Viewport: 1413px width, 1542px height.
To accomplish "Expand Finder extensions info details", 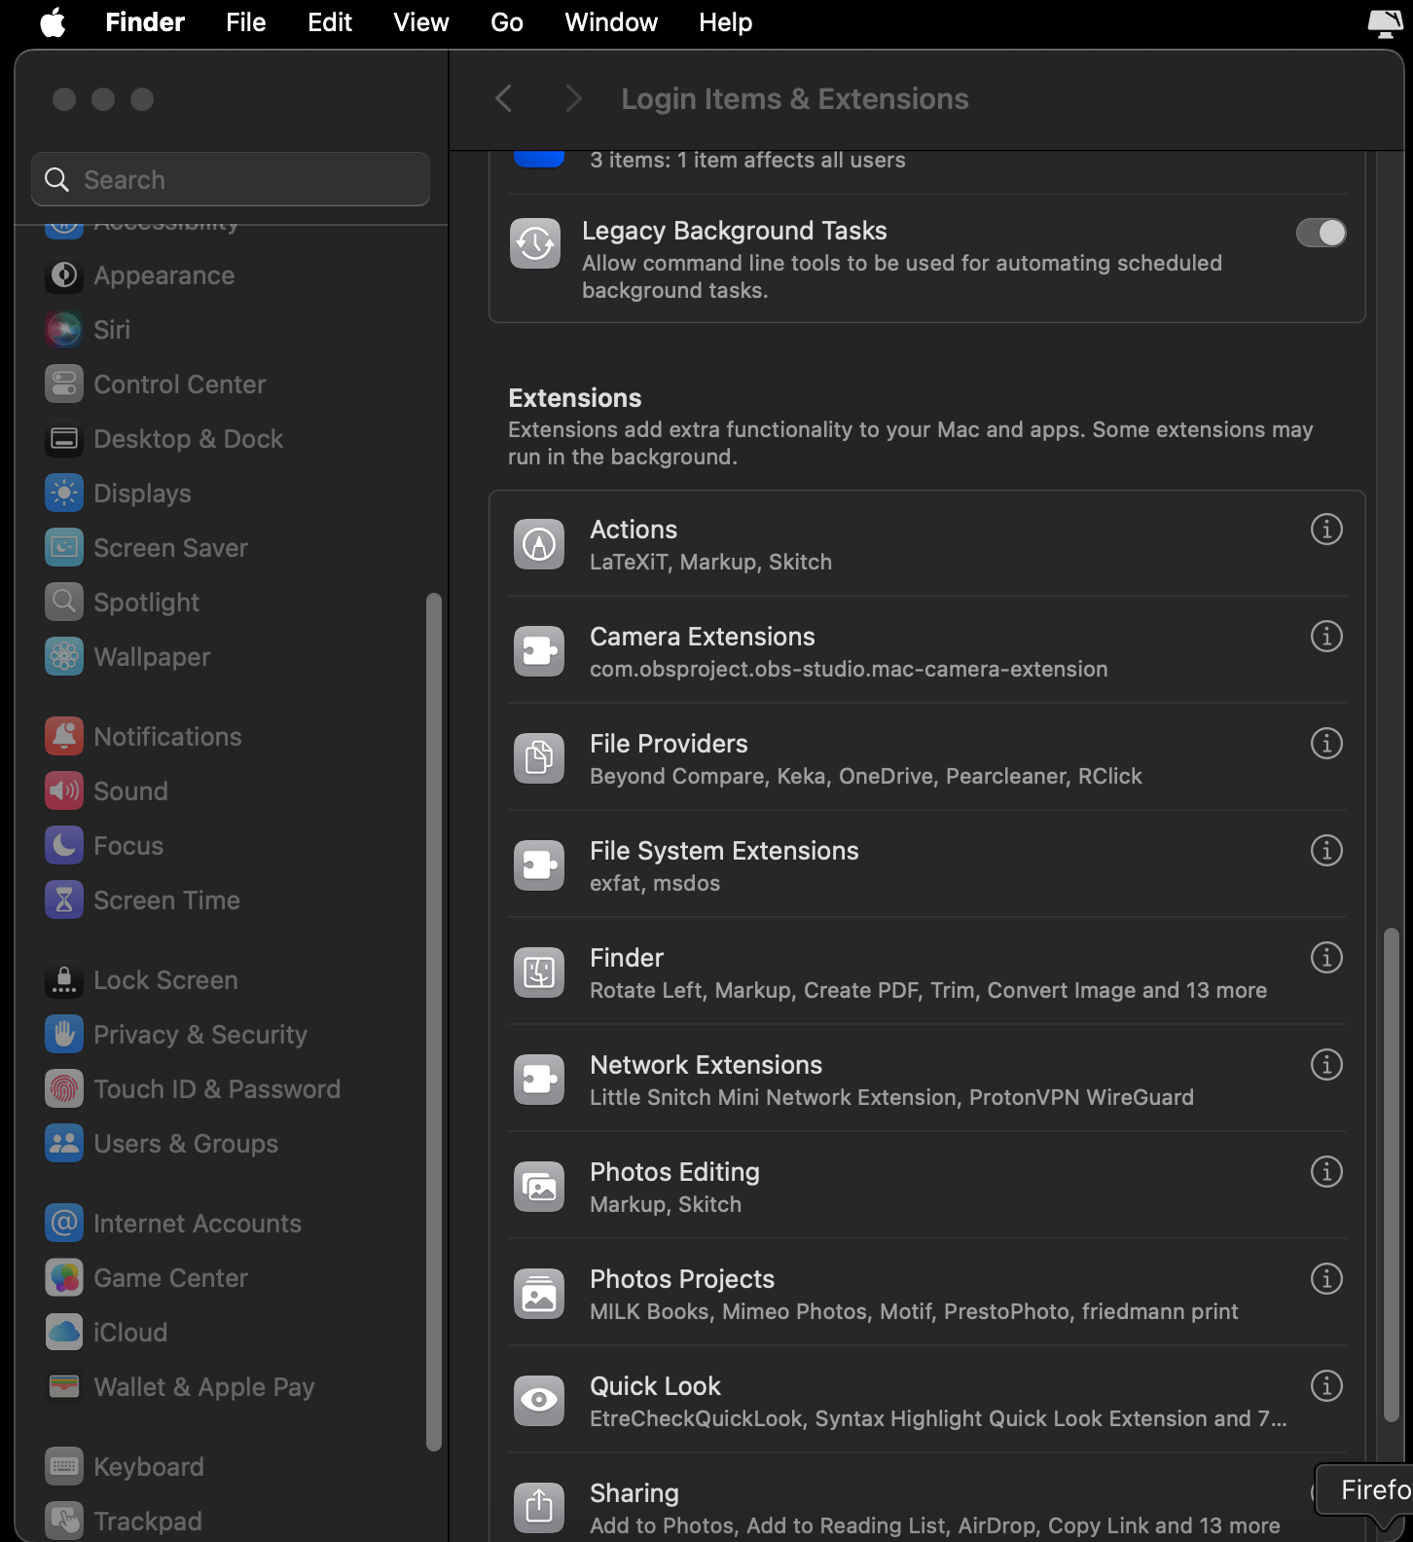I will point(1325,958).
